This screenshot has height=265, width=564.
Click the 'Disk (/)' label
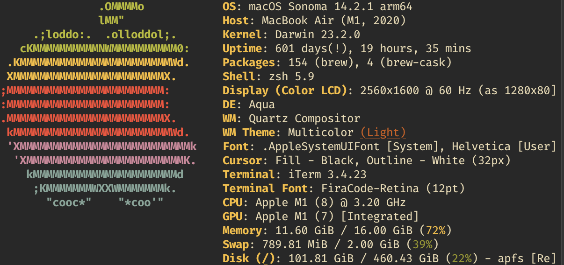tap(249, 258)
